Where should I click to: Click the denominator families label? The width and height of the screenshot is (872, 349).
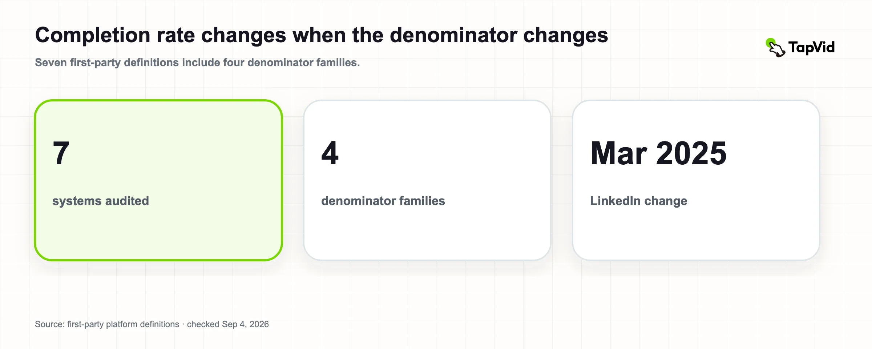tap(383, 201)
